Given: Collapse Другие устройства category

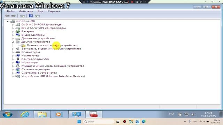Looking at the screenshot, I should [x=13, y=42].
